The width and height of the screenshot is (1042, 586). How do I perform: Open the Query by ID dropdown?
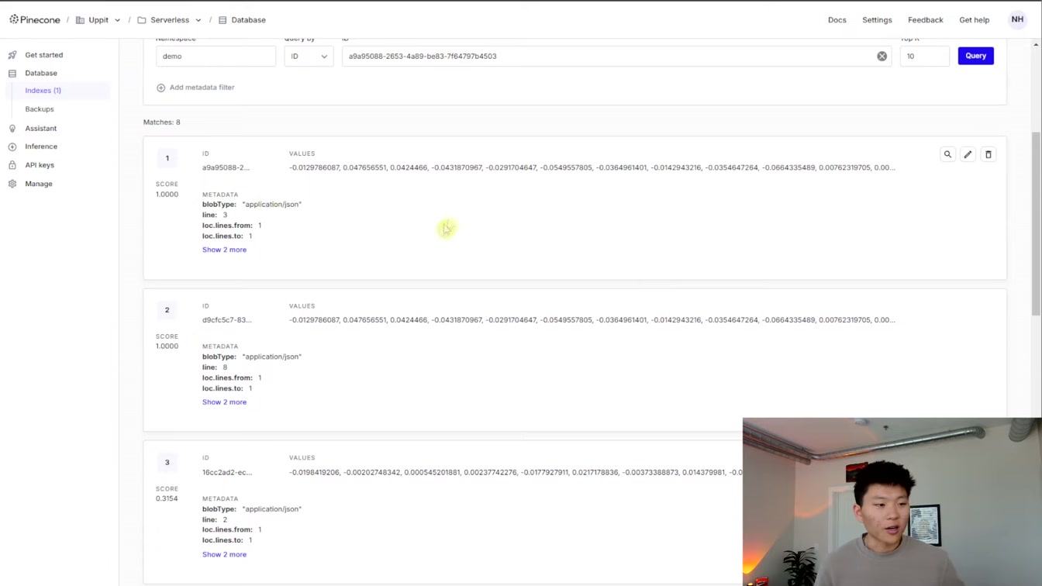tap(309, 56)
